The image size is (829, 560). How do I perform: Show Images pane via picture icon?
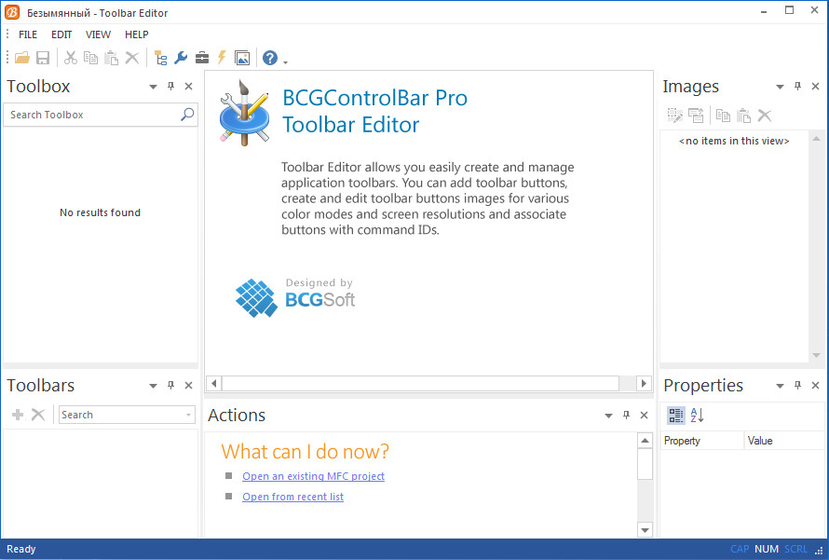(x=242, y=58)
